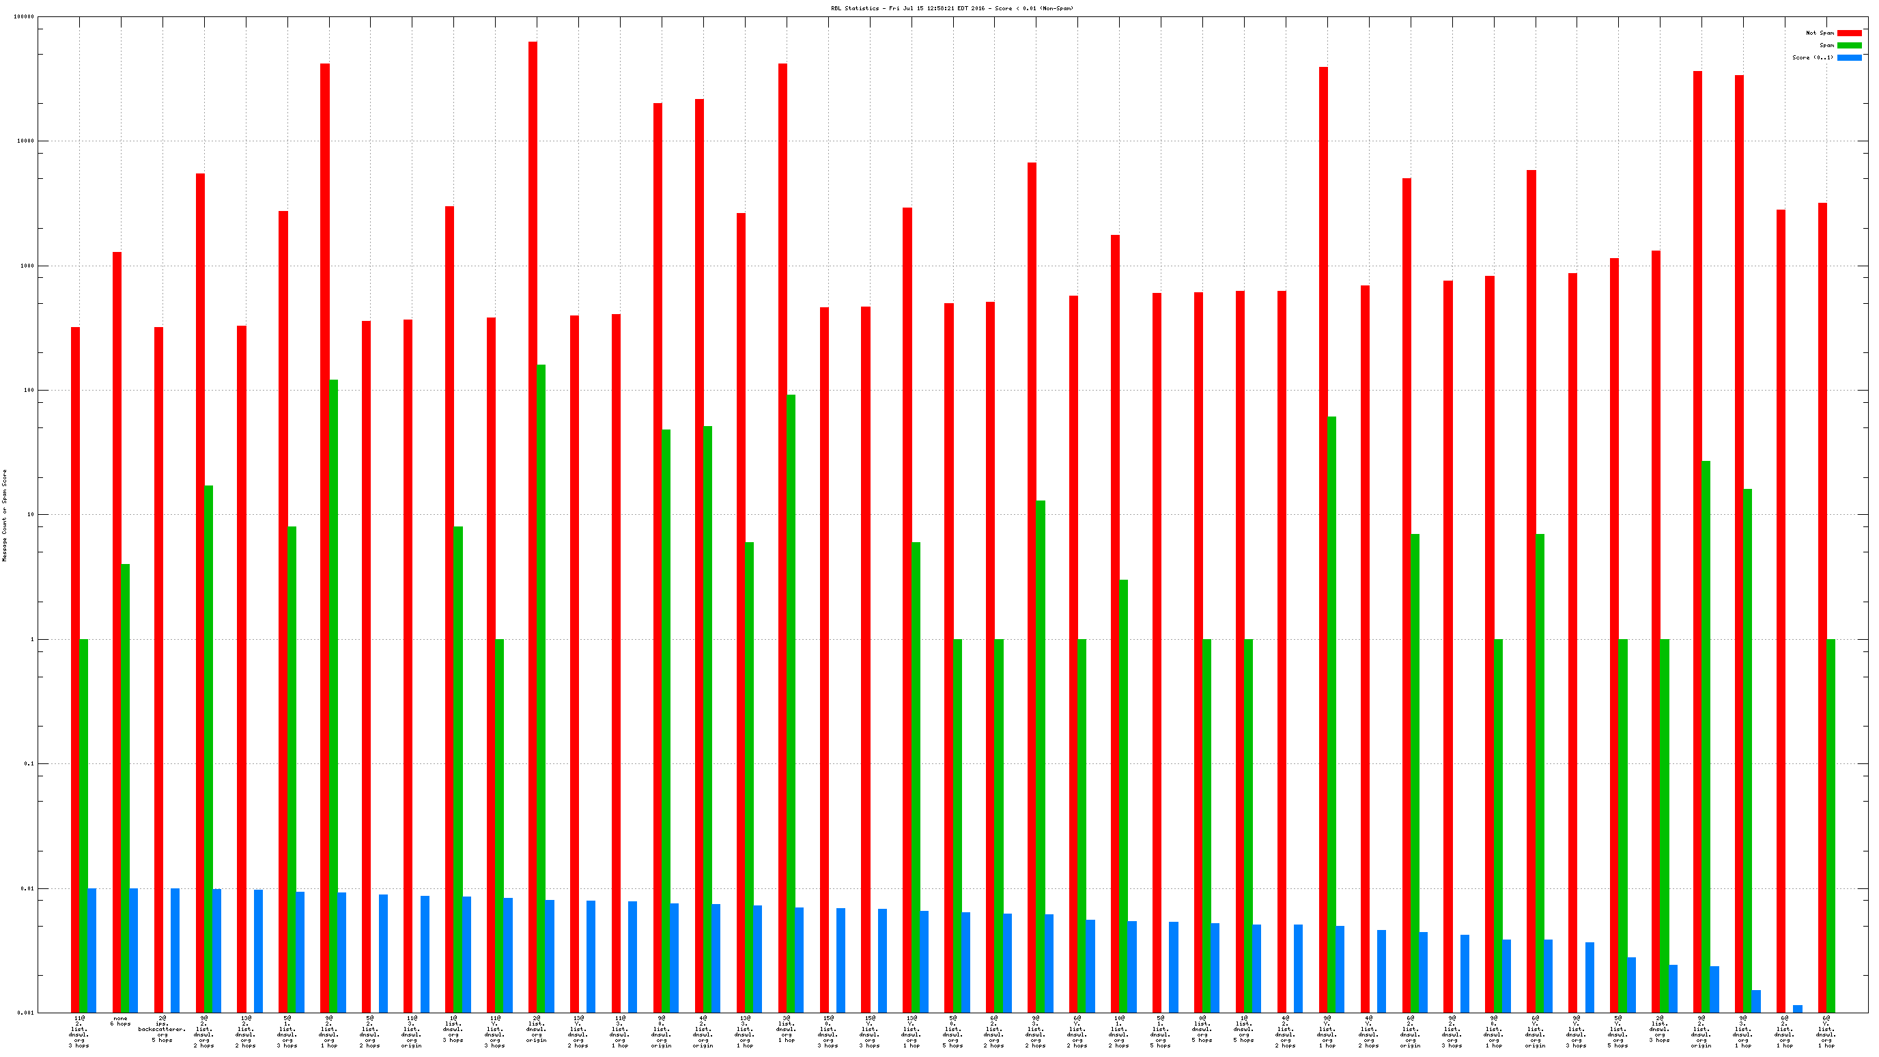This screenshot has width=1879, height=1057.
Task: Click the green Spam legend swatch
Action: (x=1848, y=45)
